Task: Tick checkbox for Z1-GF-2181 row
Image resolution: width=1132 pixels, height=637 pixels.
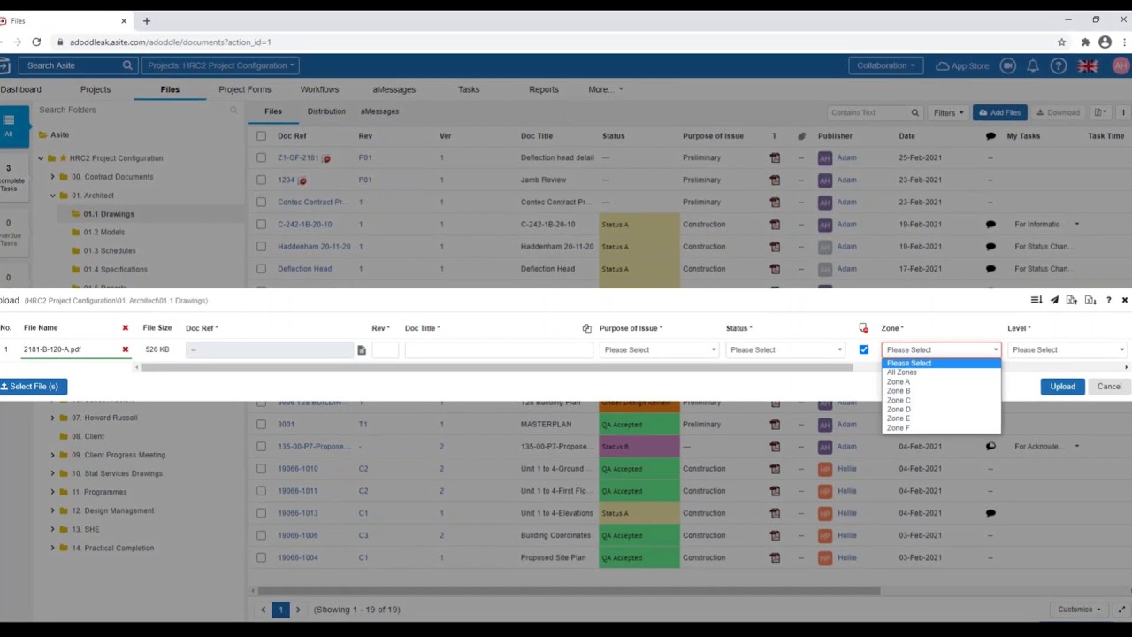Action: click(x=261, y=158)
